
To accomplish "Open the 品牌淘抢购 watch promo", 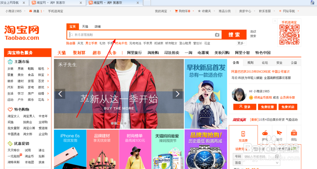I will pos(206,149).
